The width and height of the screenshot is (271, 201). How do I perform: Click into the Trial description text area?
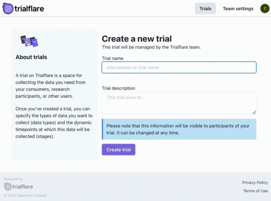[179, 103]
